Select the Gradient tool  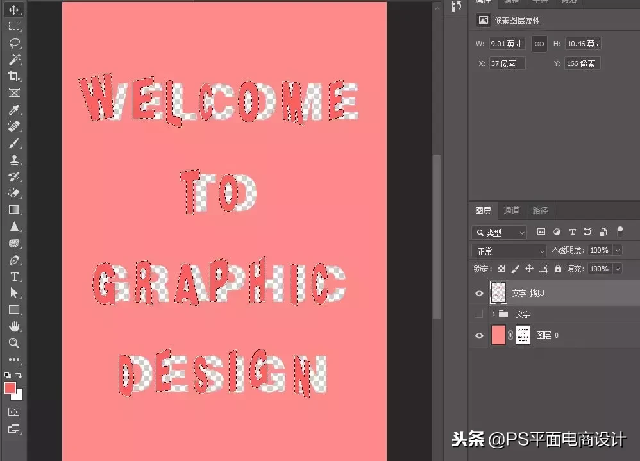click(x=14, y=210)
